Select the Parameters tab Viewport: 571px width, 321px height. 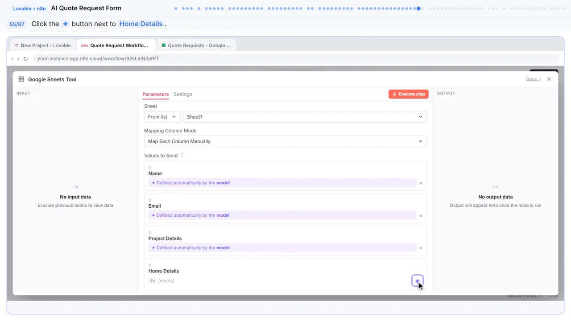point(156,94)
